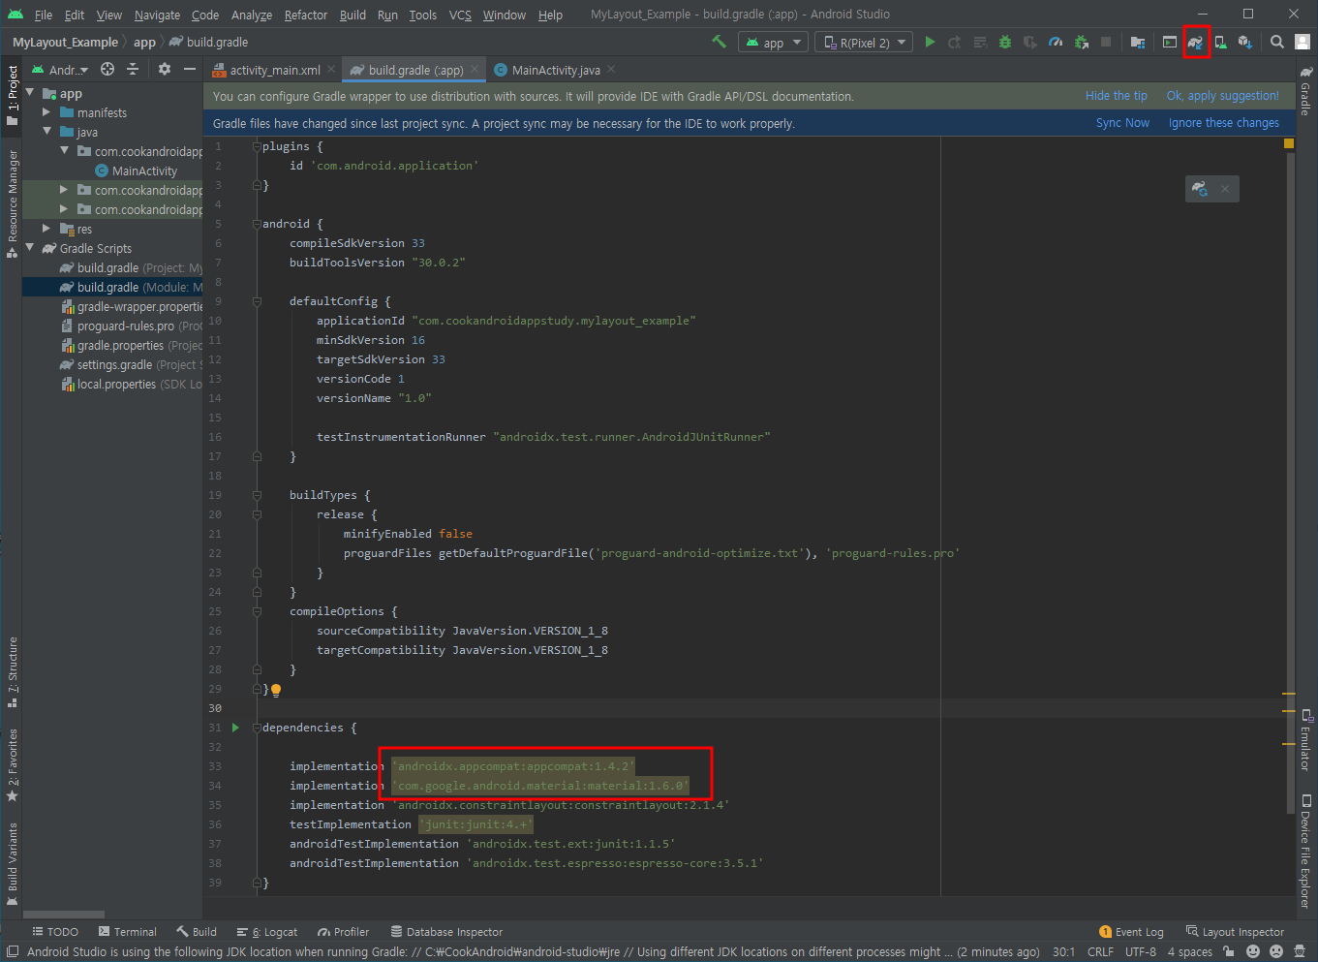
Task: Open the Resource Manager side panel
Action: [13, 203]
